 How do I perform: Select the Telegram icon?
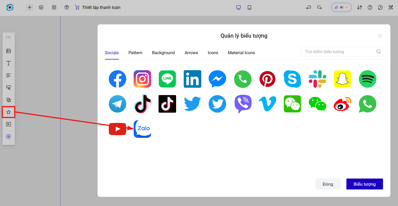tap(117, 104)
